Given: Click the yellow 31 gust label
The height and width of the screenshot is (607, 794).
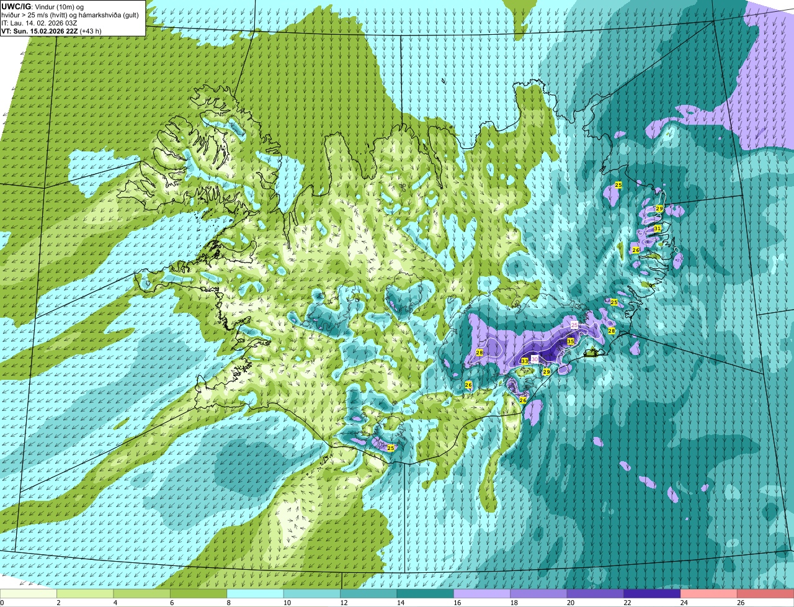Looking at the screenshot, I should click(x=657, y=229).
